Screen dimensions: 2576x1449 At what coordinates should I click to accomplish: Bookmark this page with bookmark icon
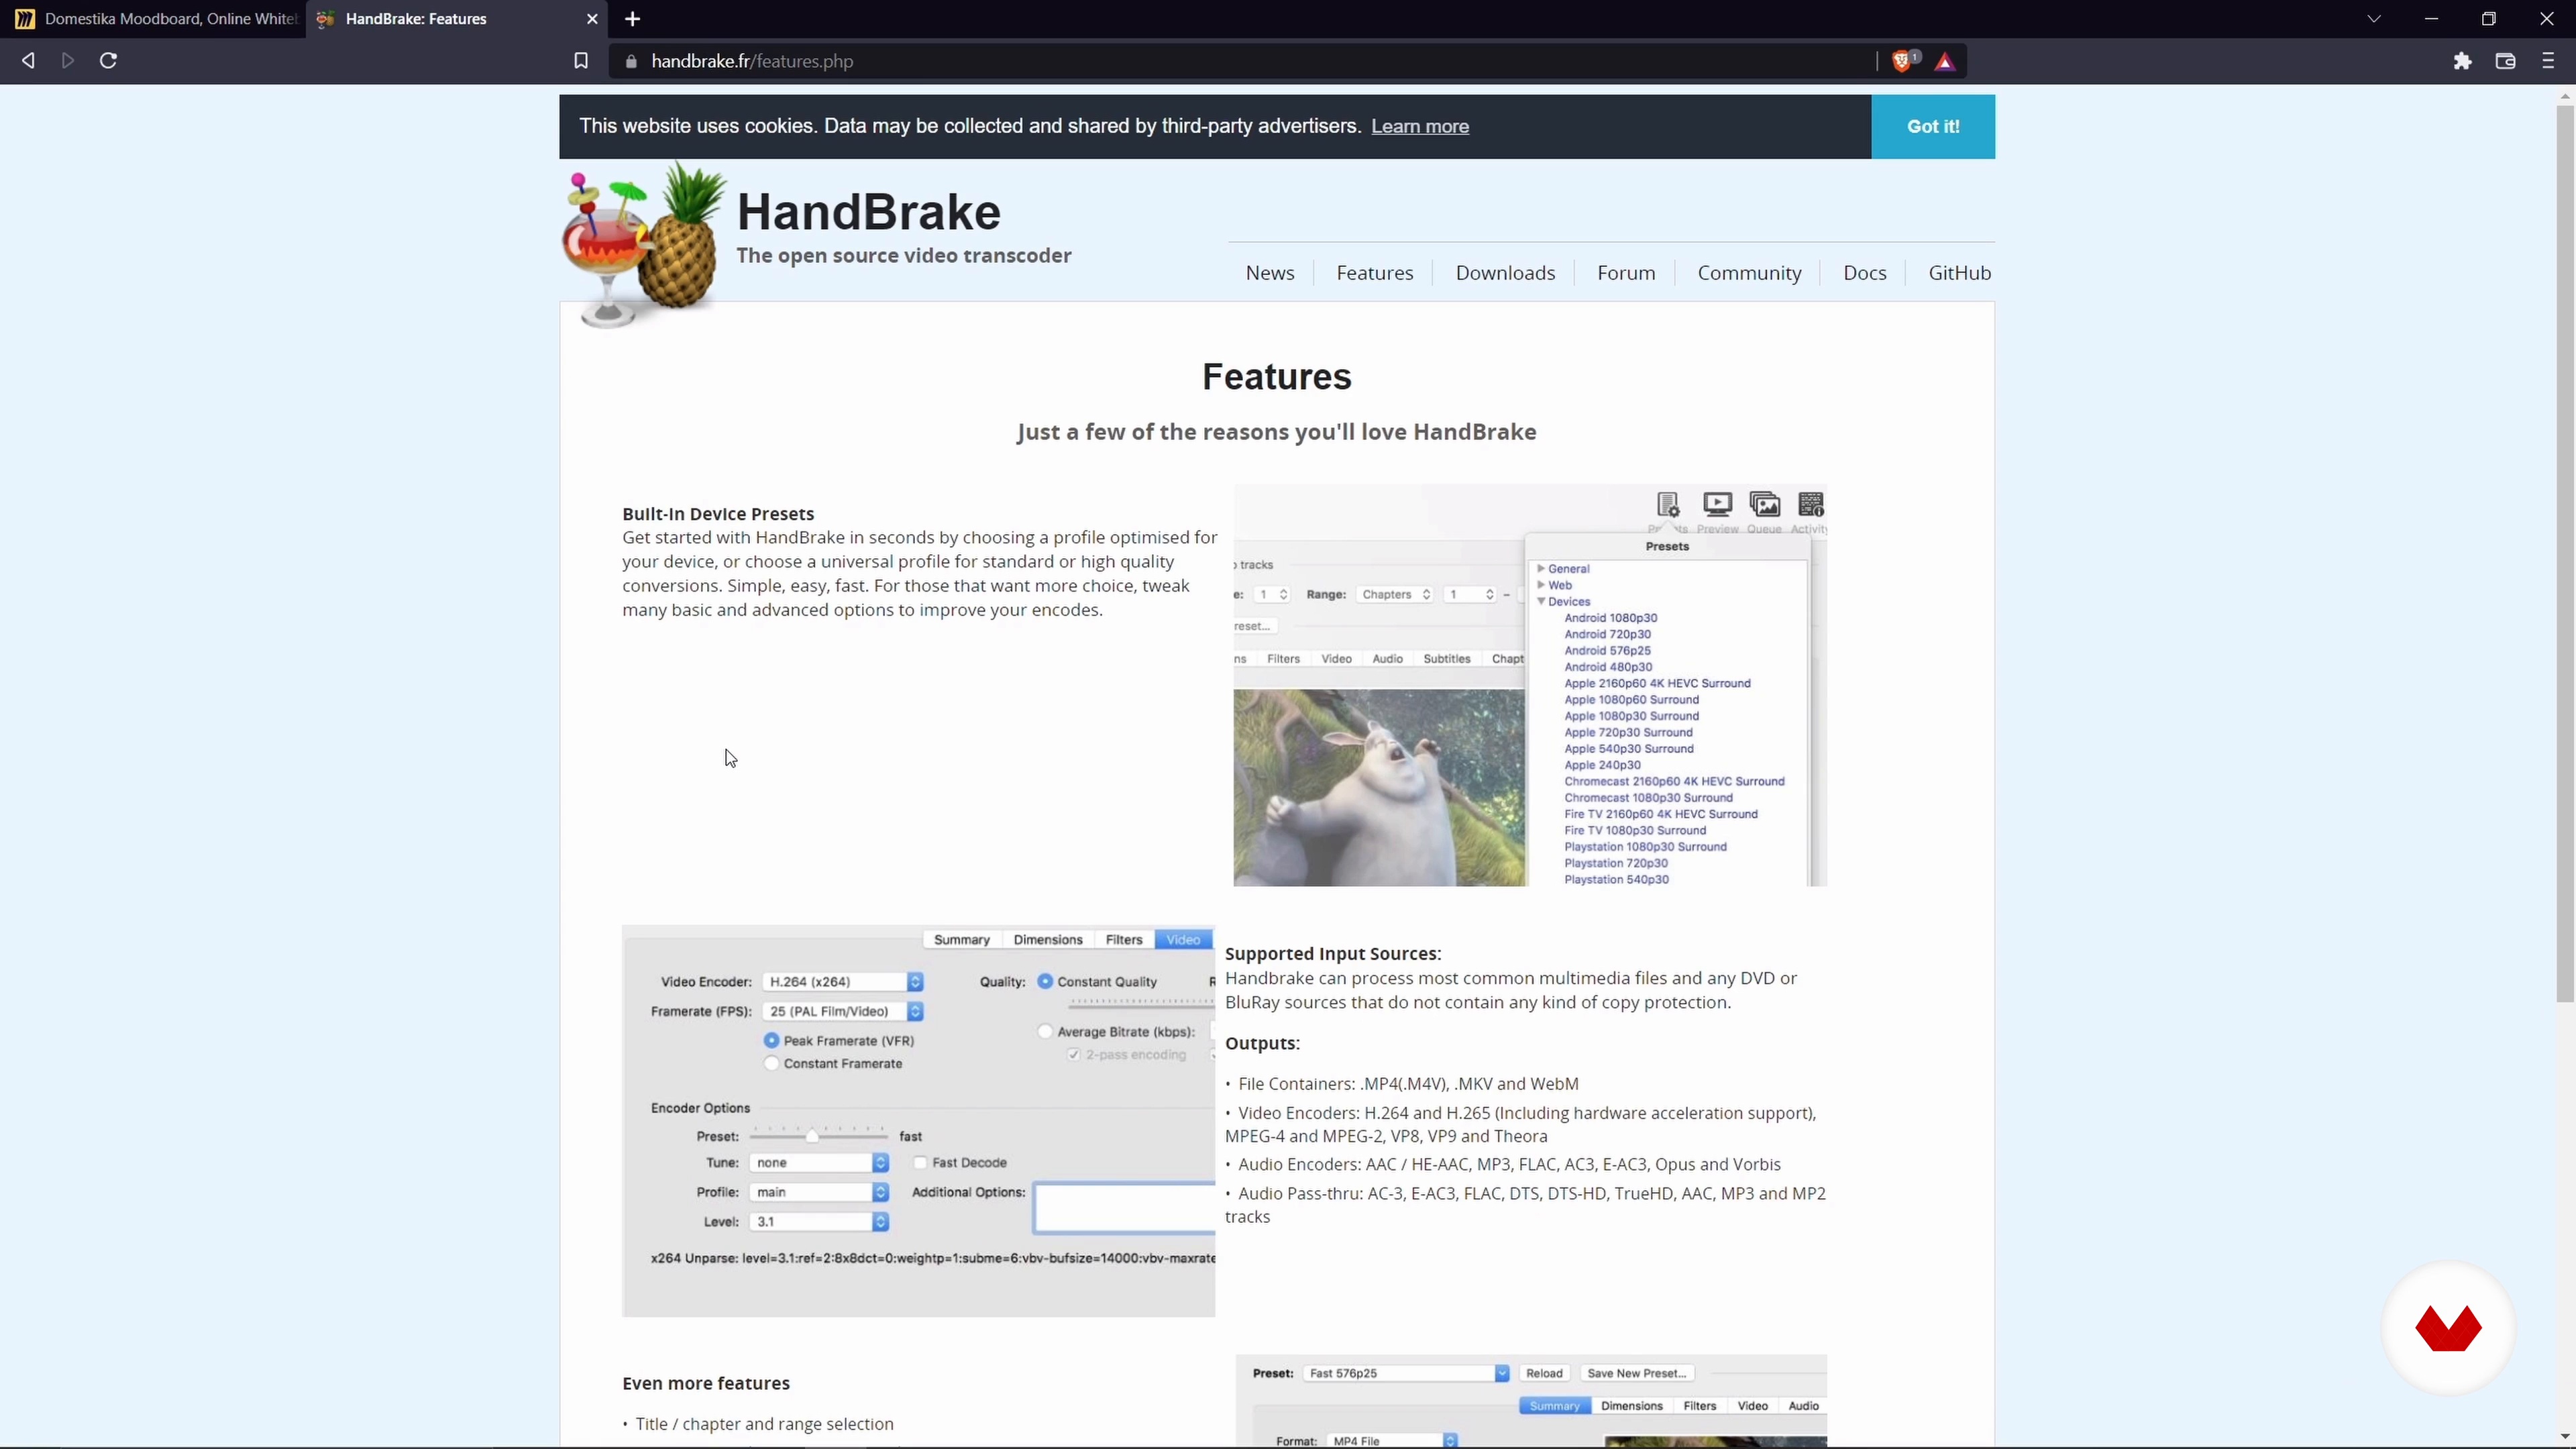580,61
